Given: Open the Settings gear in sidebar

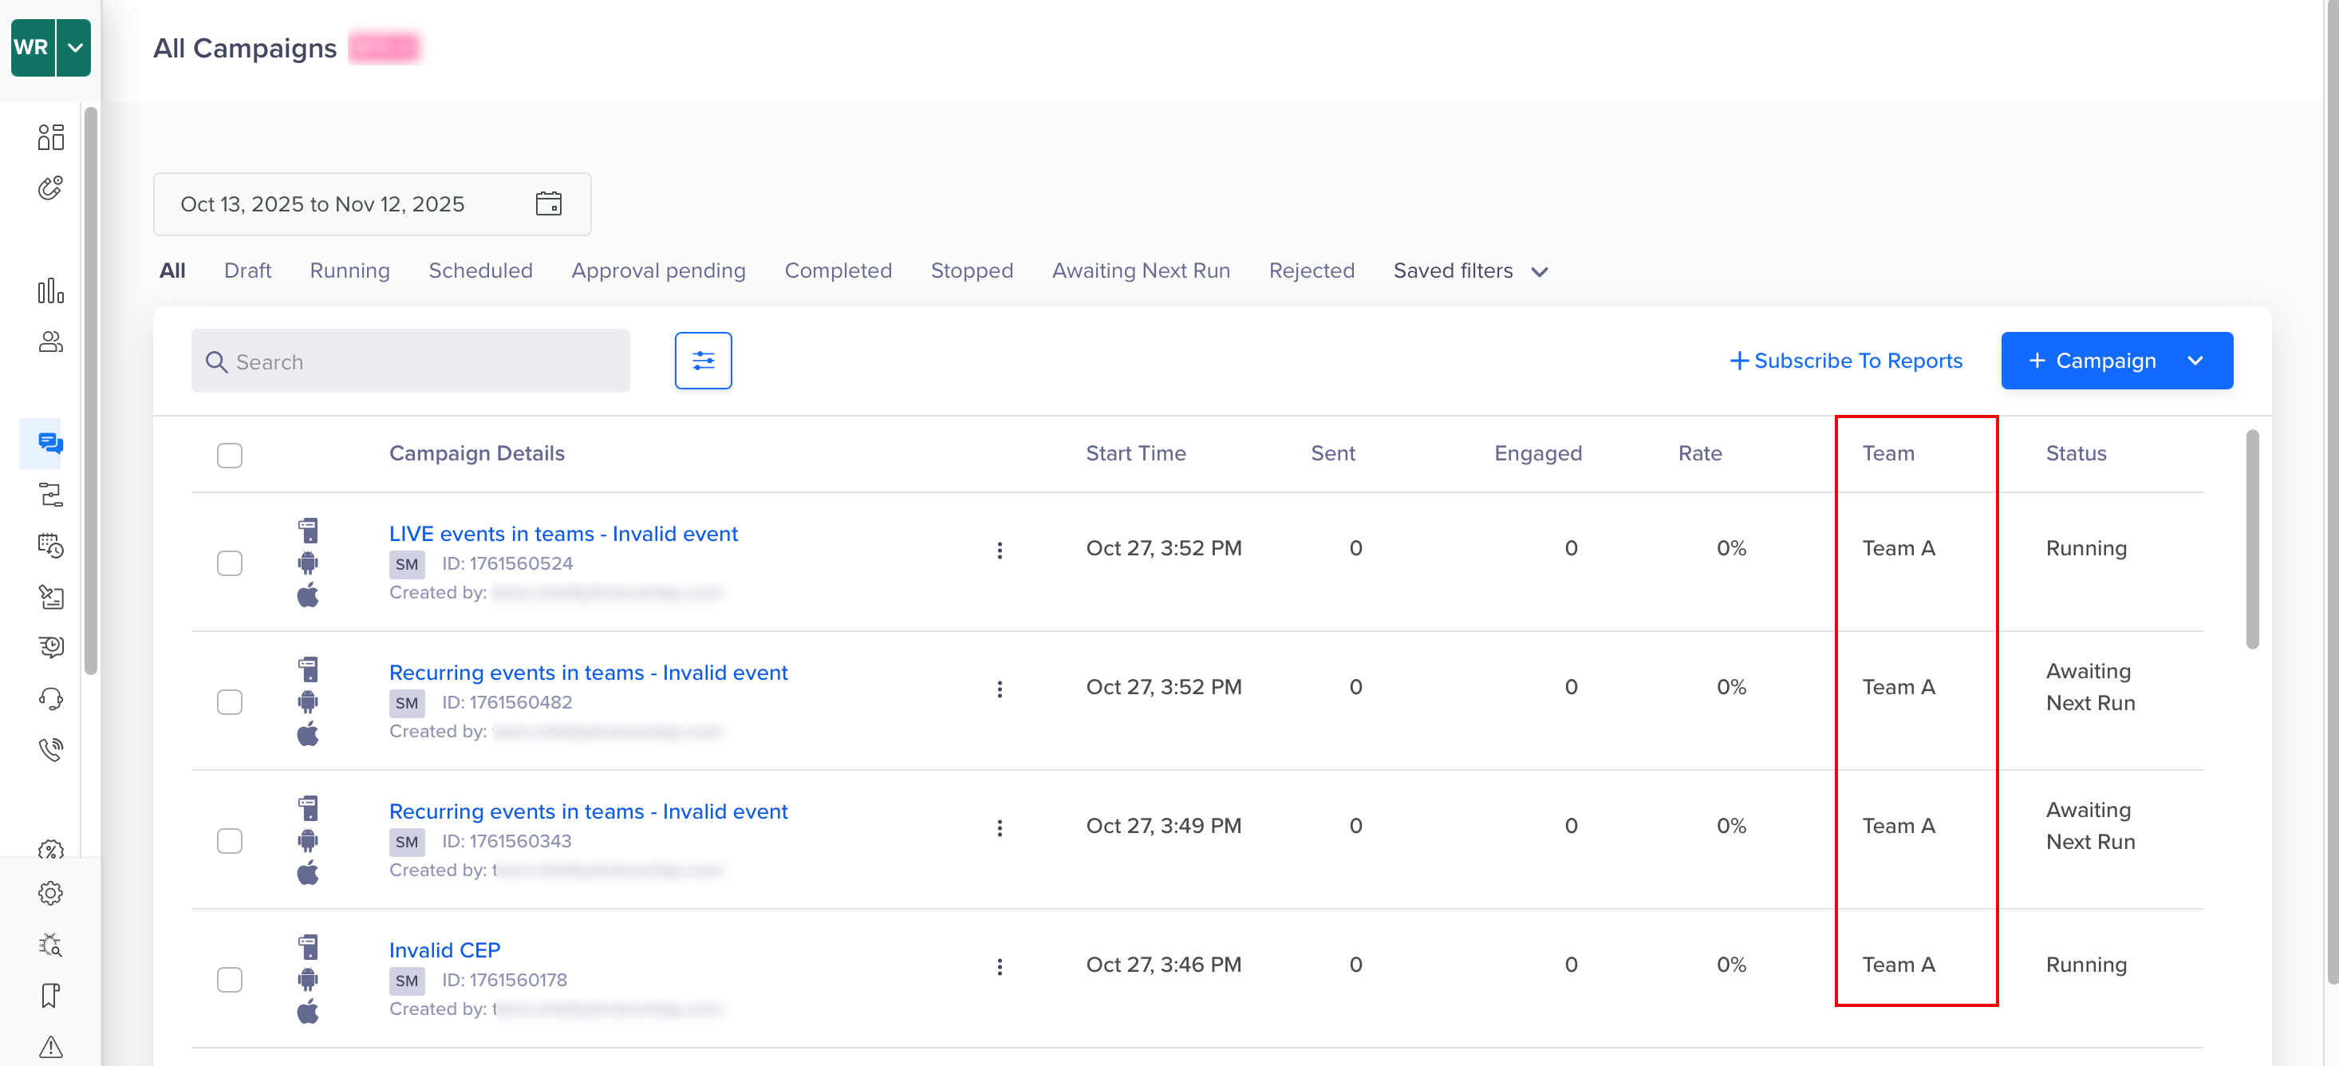Looking at the screenshot, I should click(x=51, y=892).
